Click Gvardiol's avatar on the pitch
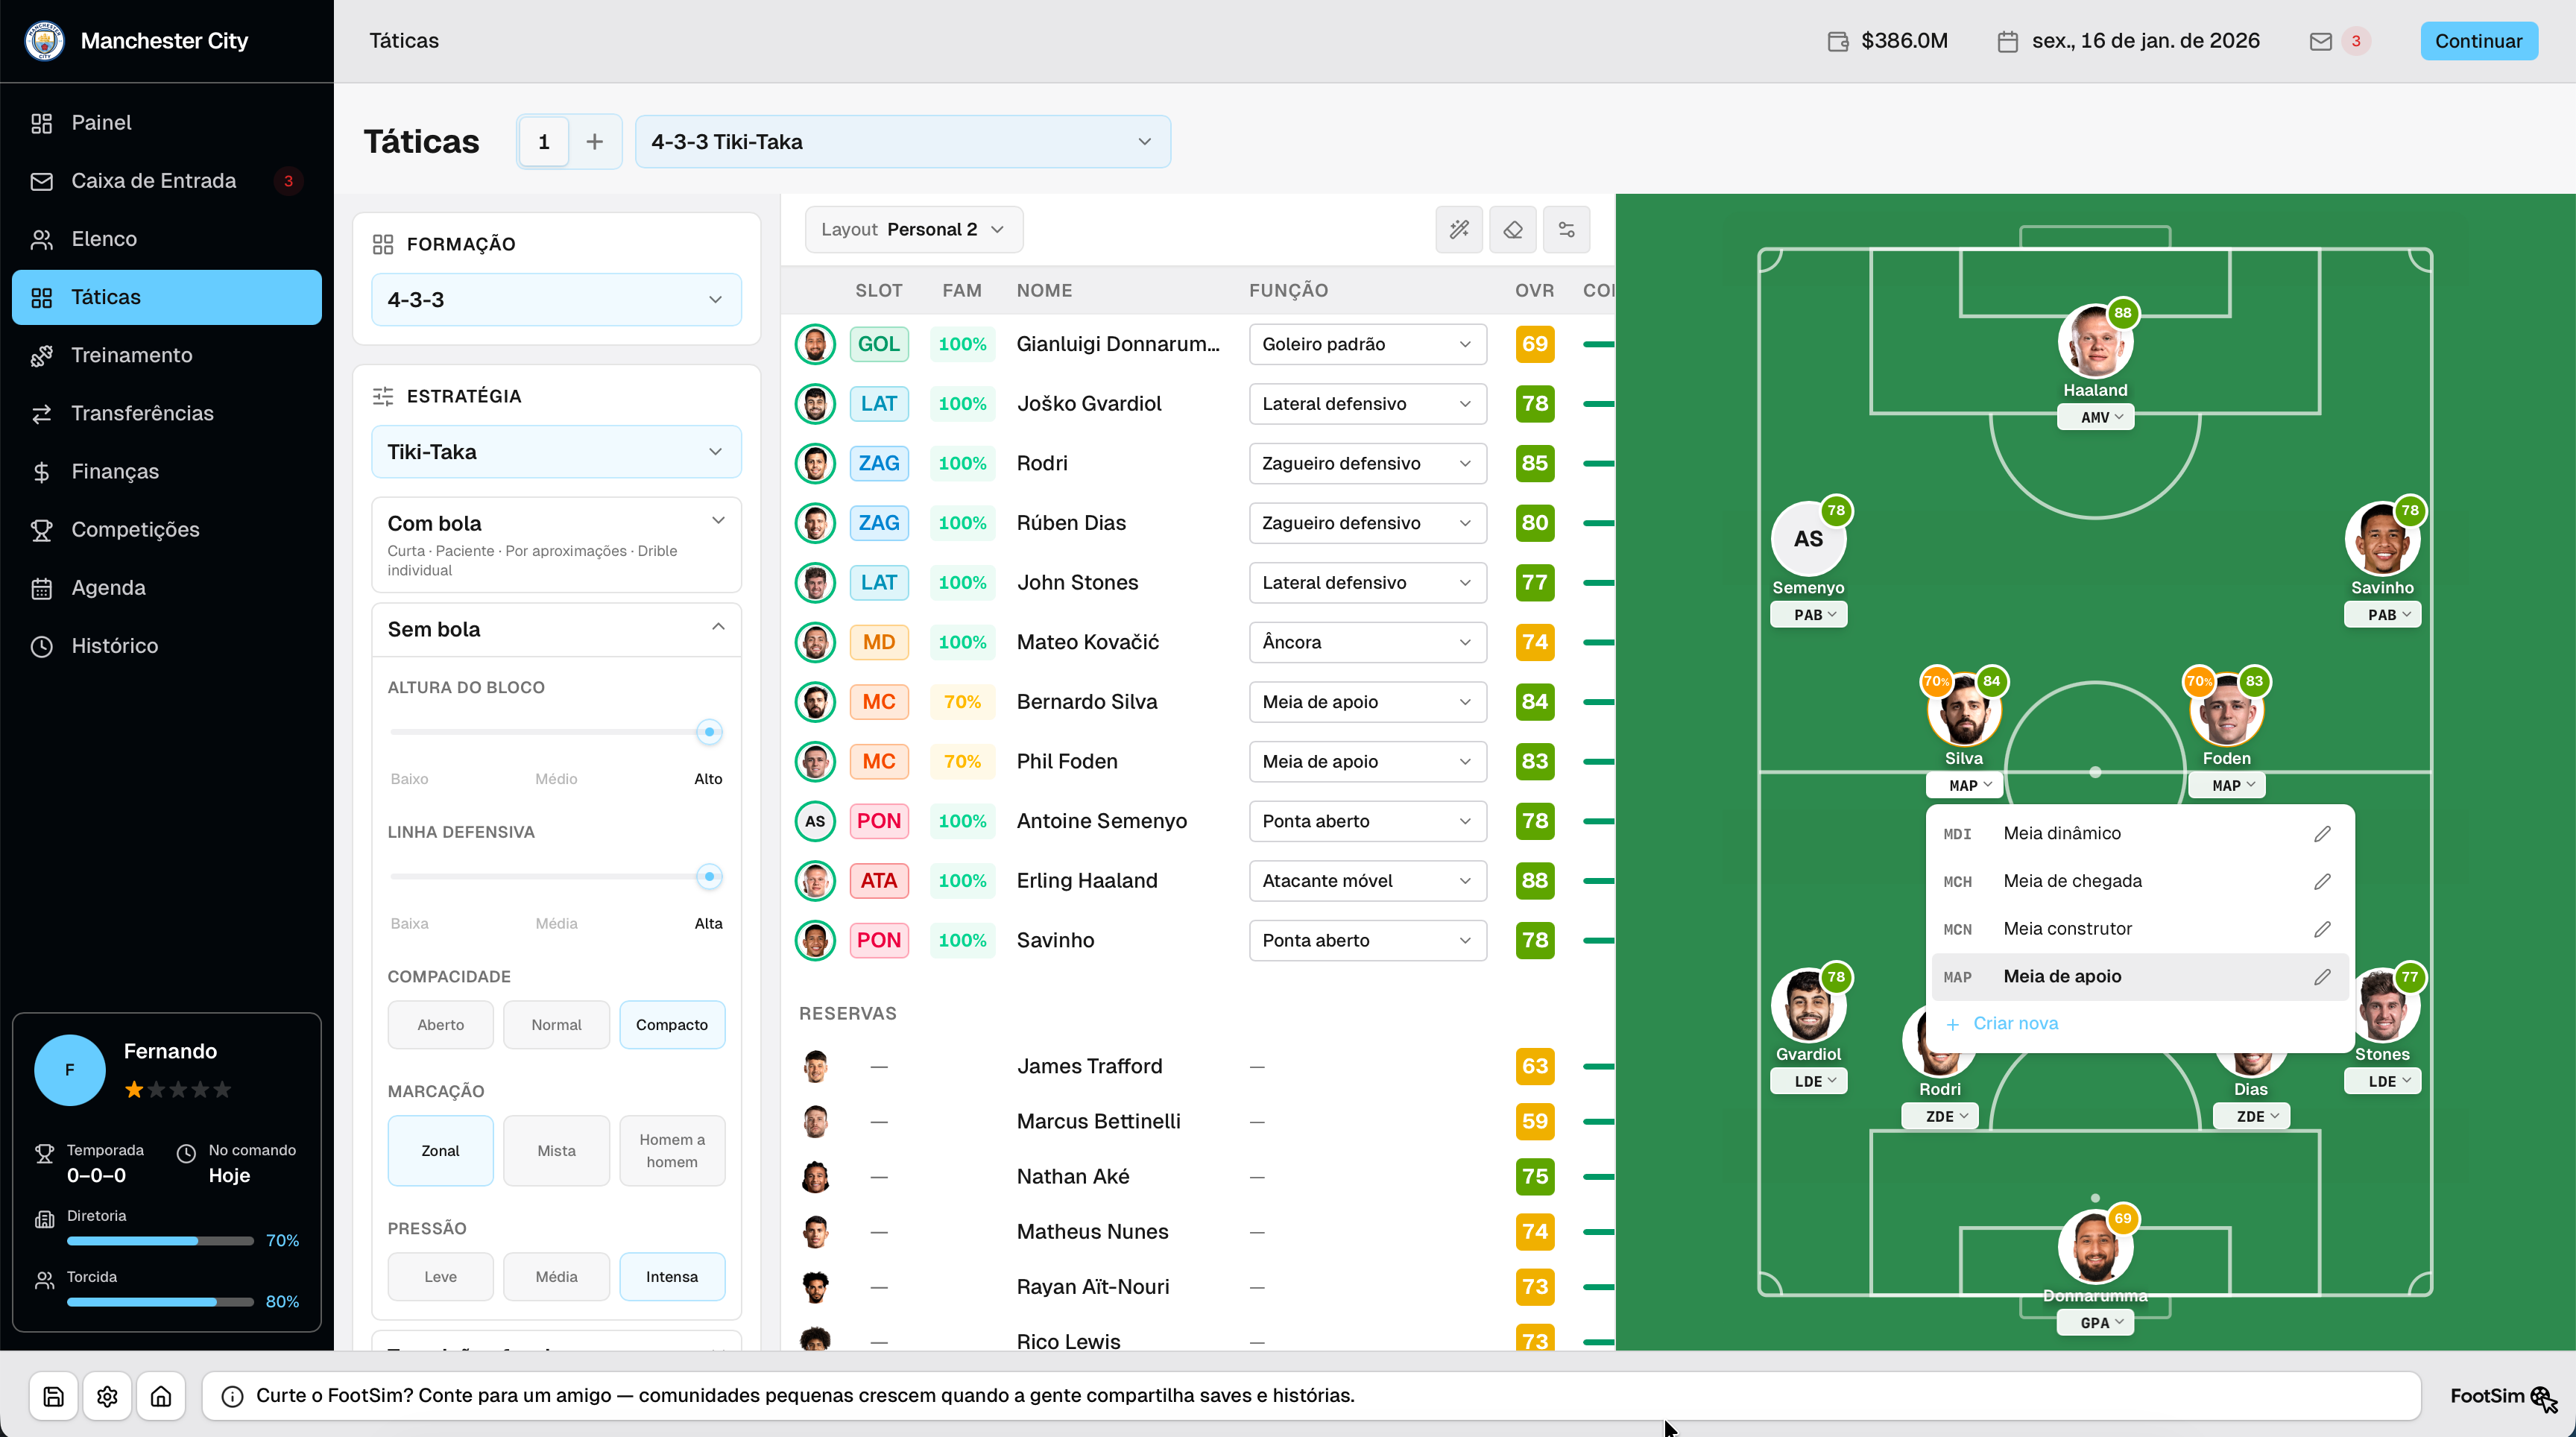The width and height of the screenshot is (2576, 1437). (1808, 1006)
